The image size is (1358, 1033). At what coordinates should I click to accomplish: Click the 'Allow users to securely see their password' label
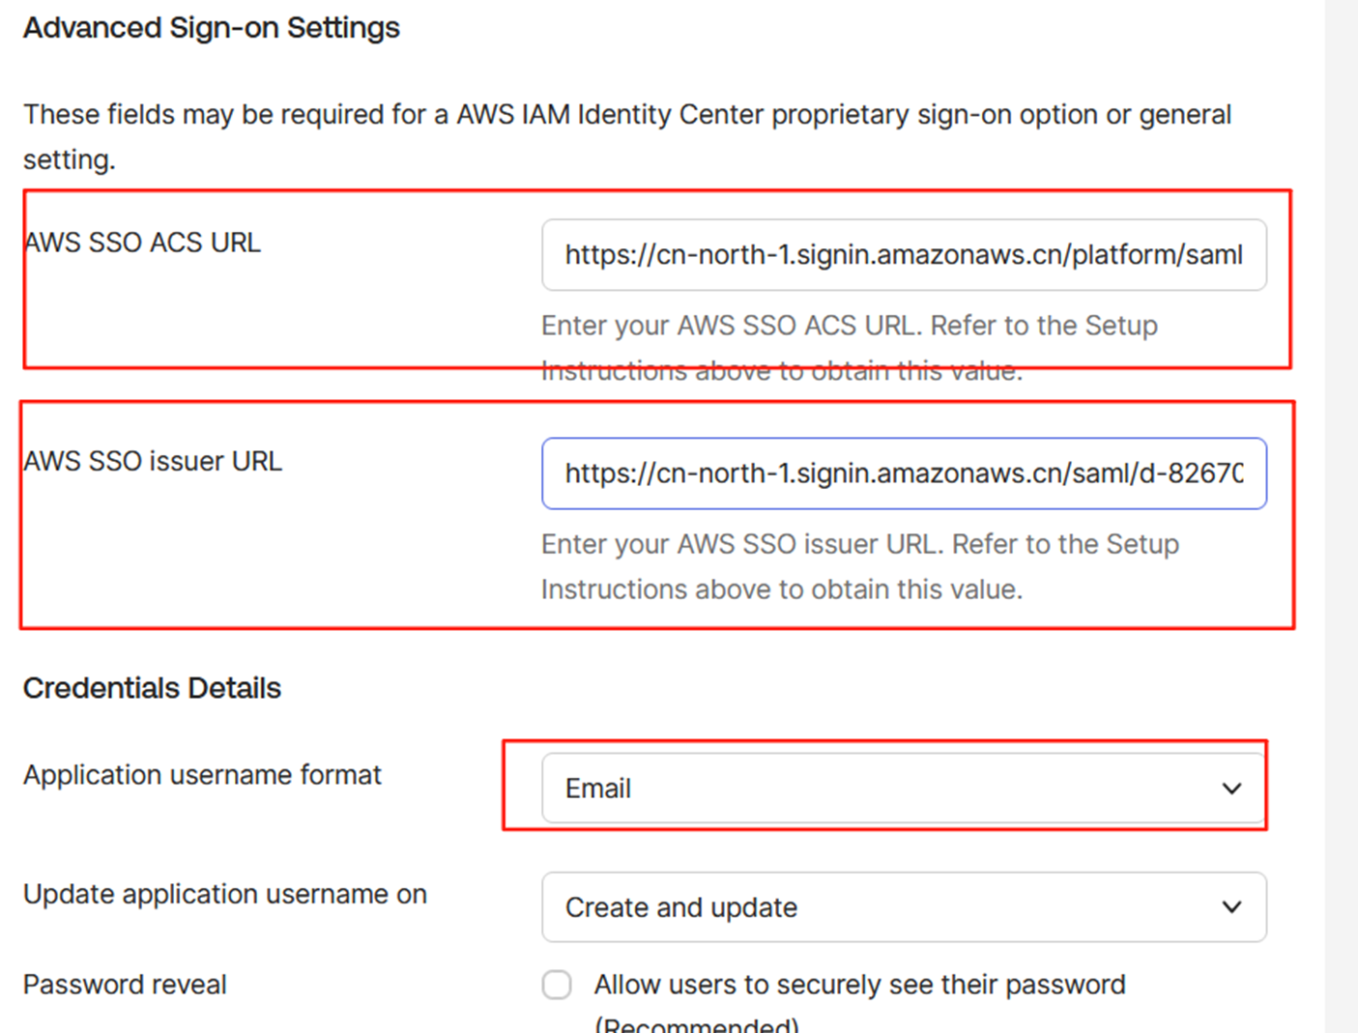click(x=859, y=985)
